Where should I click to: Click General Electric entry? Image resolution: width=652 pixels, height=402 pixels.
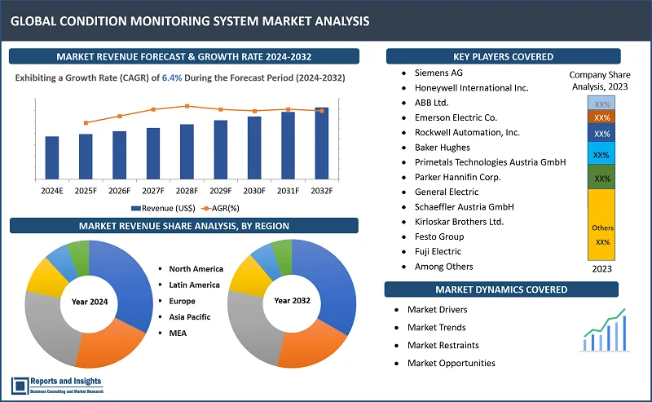pyautogui.click(x=447, y=192)
